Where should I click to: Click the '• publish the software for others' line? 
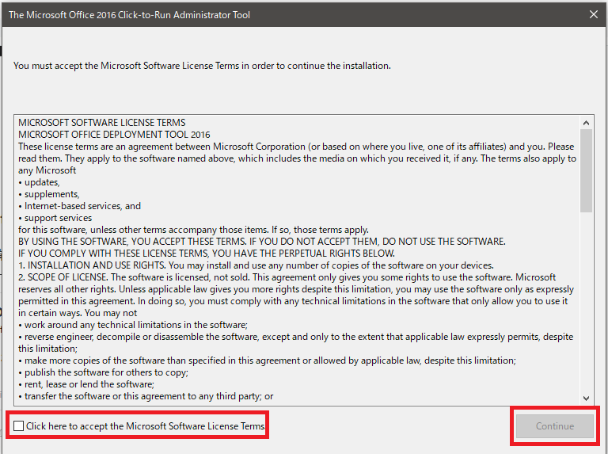(x=103, y=372)
